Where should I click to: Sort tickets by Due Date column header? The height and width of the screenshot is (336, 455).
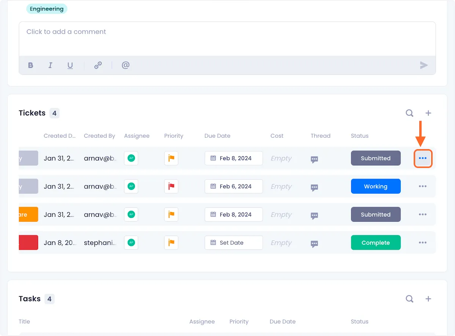[x=217, y=136]
